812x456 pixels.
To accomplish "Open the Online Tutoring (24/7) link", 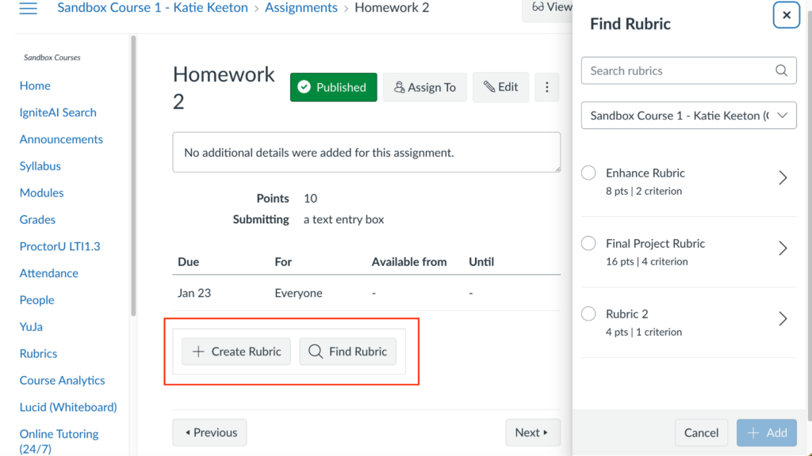I will (59, 441).
